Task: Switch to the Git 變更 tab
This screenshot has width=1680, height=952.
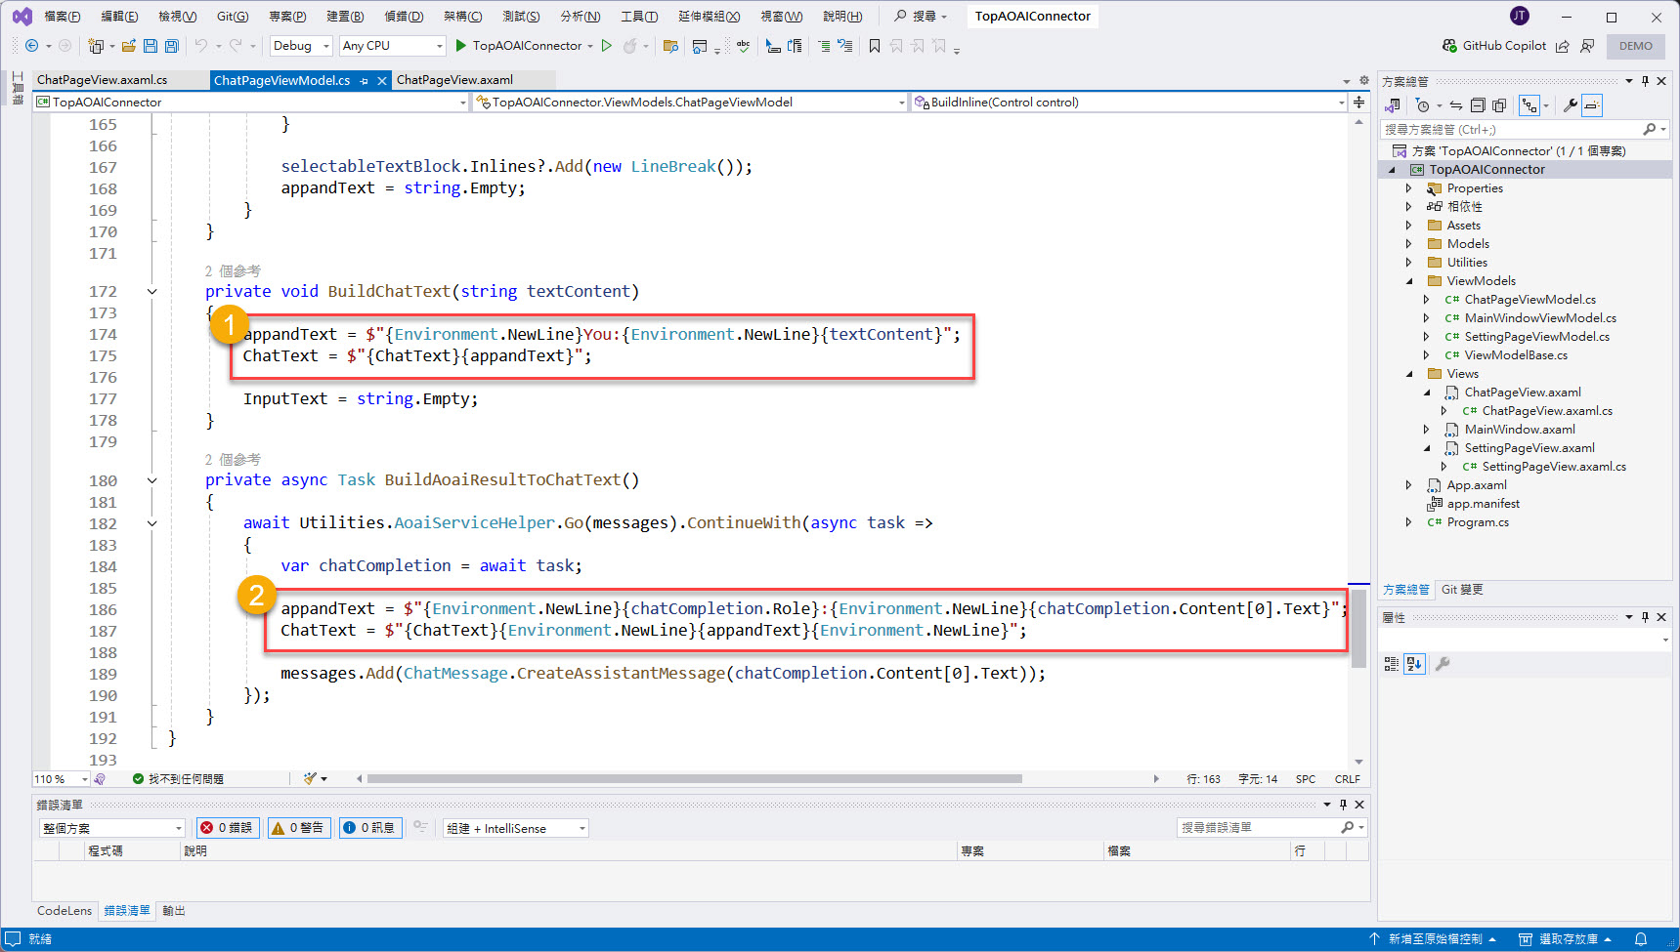Action: point(1462,590)
